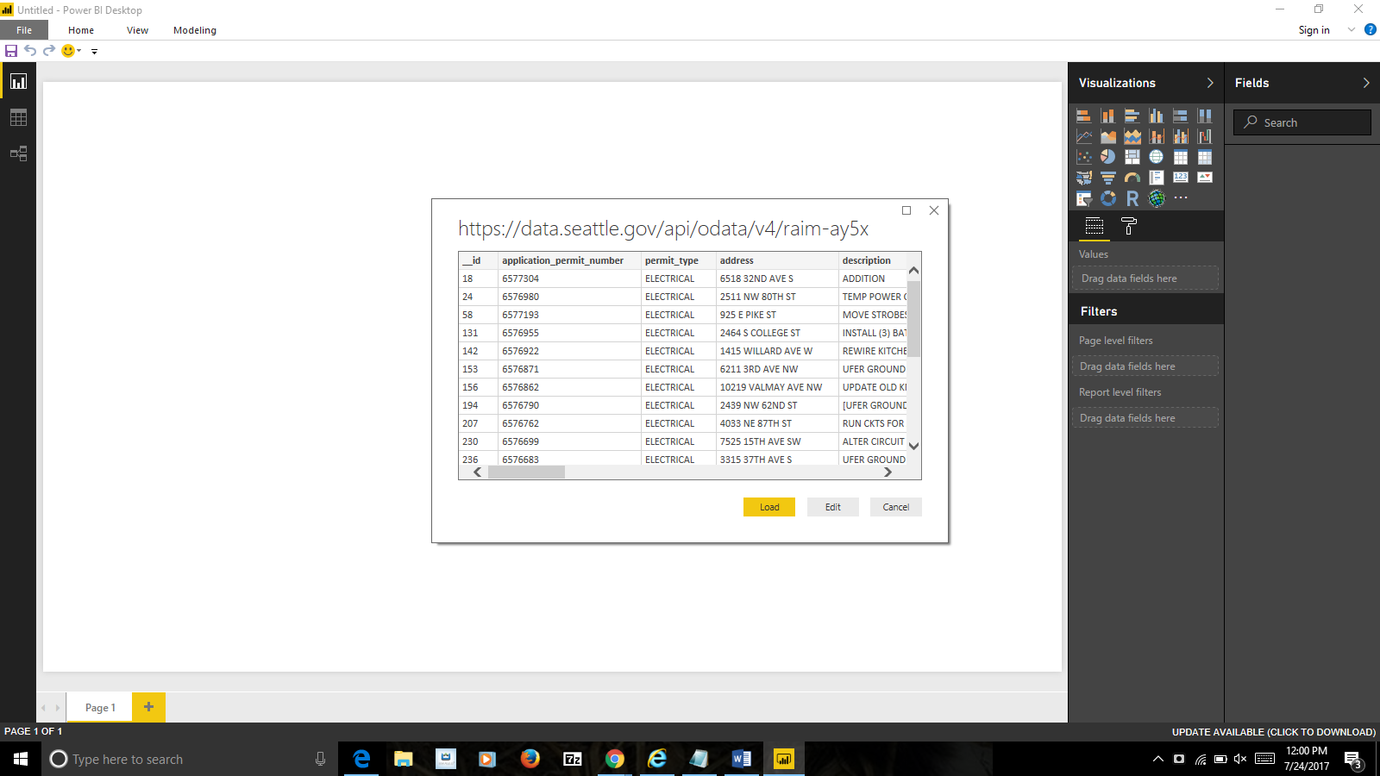Open the File menu
This screenshot has height=776, width=1380.
(x=24, y=30)
